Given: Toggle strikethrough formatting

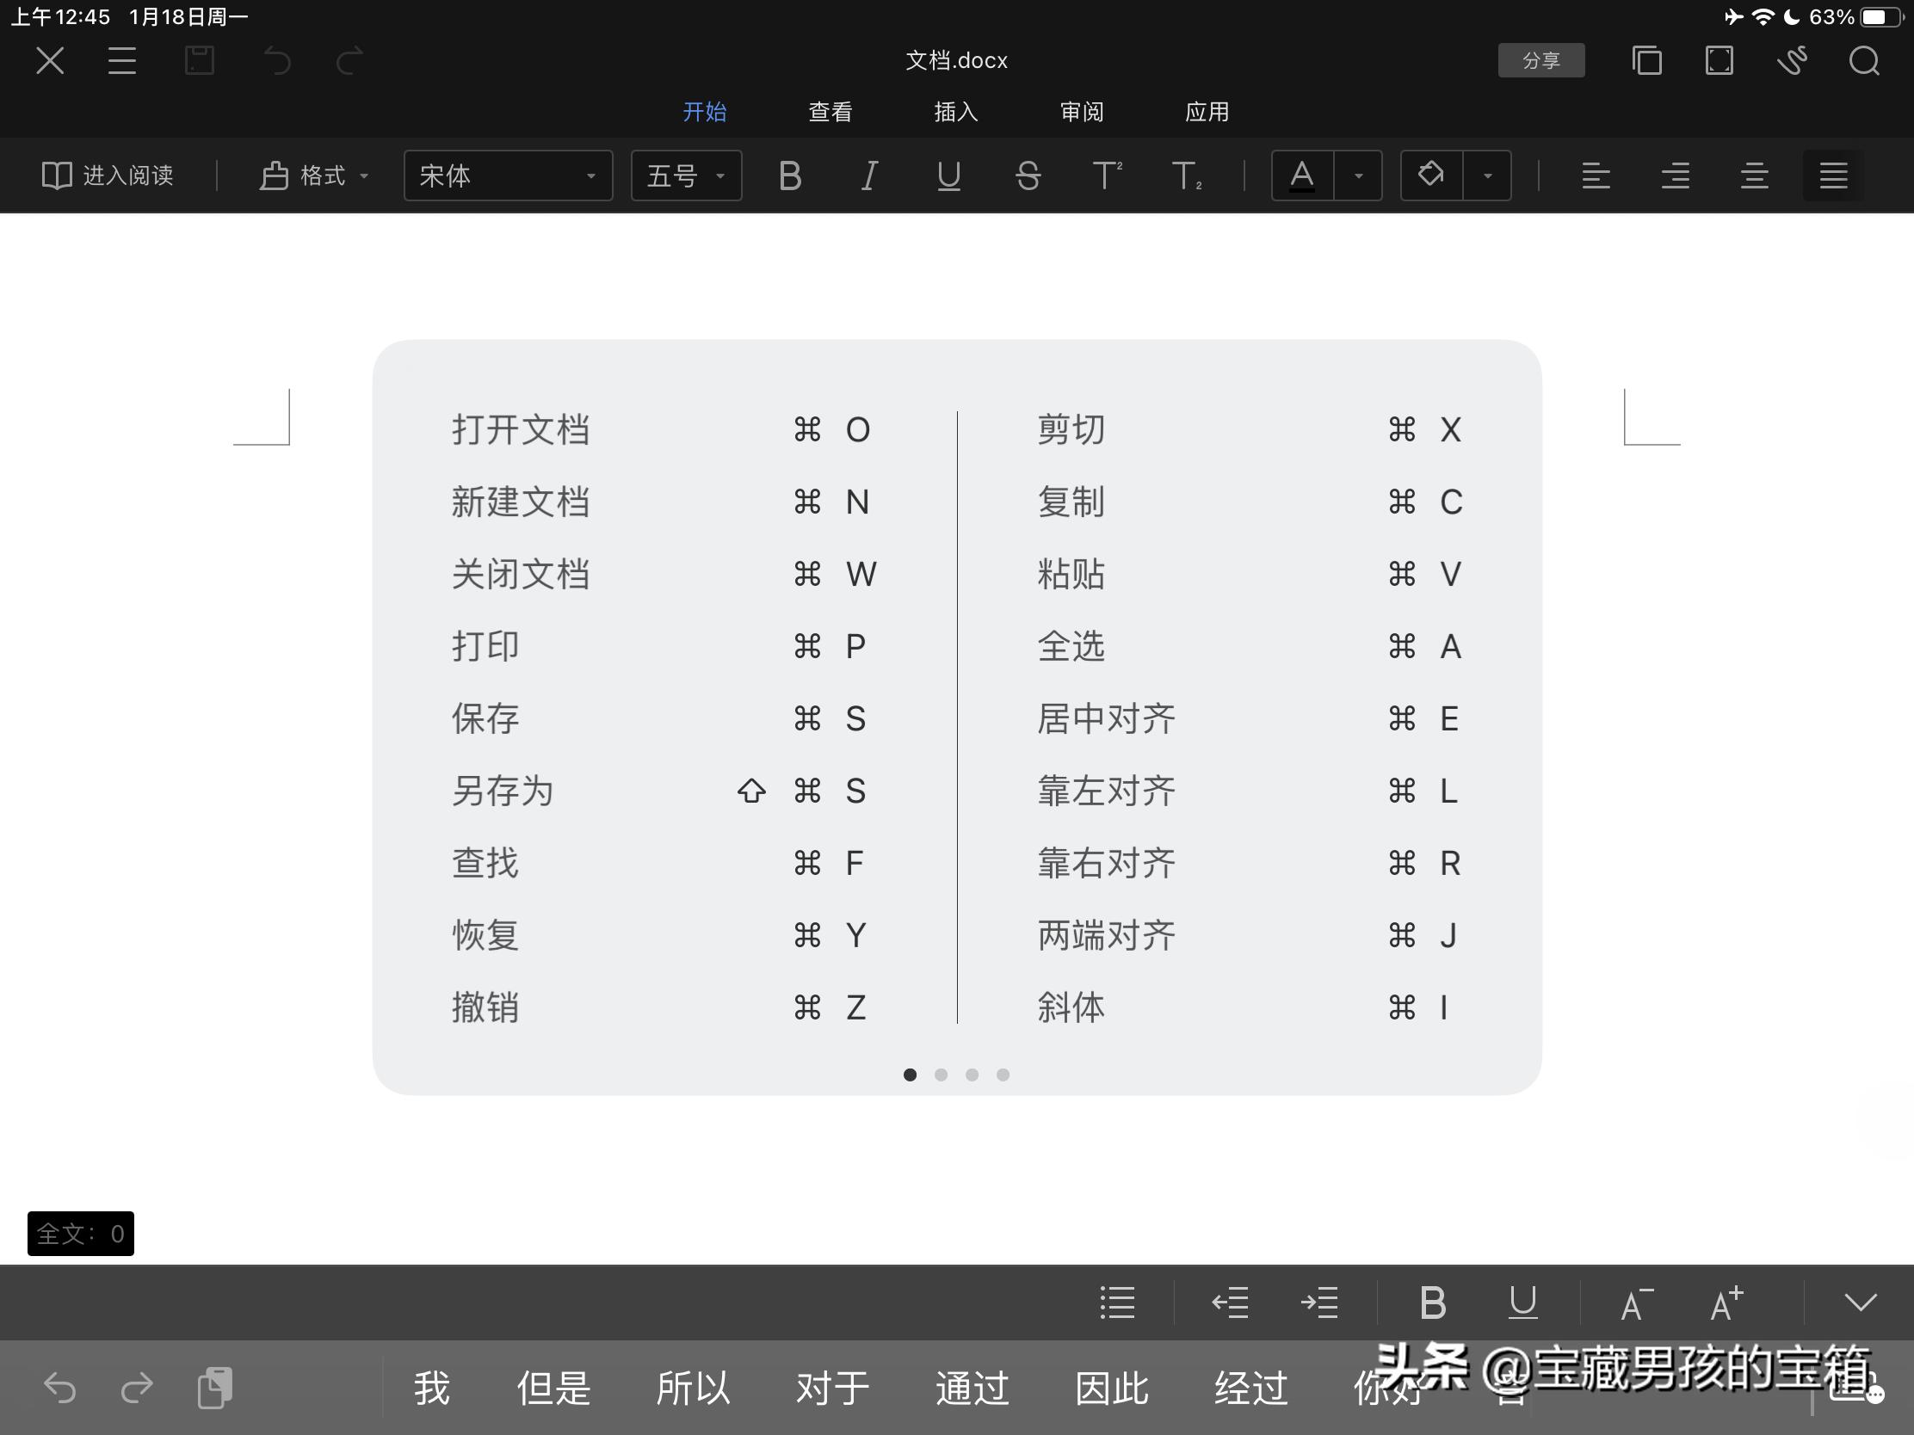Looking at the screenshot, I should tap(1028, 176).
